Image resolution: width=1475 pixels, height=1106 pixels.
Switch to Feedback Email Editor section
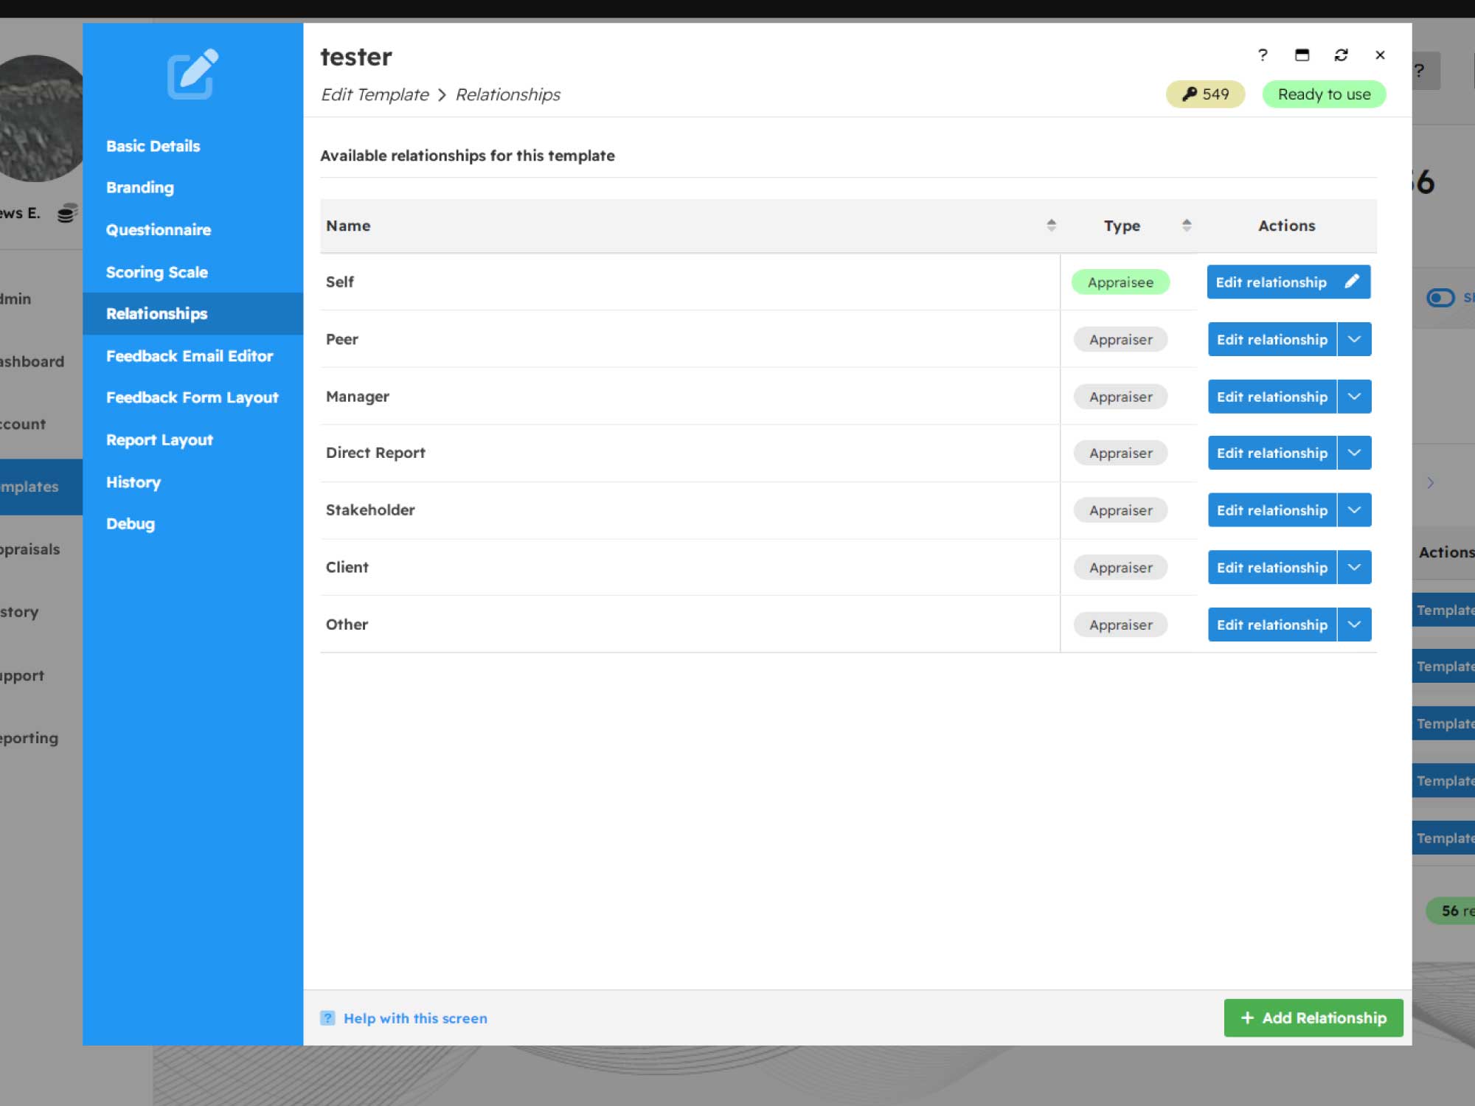(x=190, y=356)
